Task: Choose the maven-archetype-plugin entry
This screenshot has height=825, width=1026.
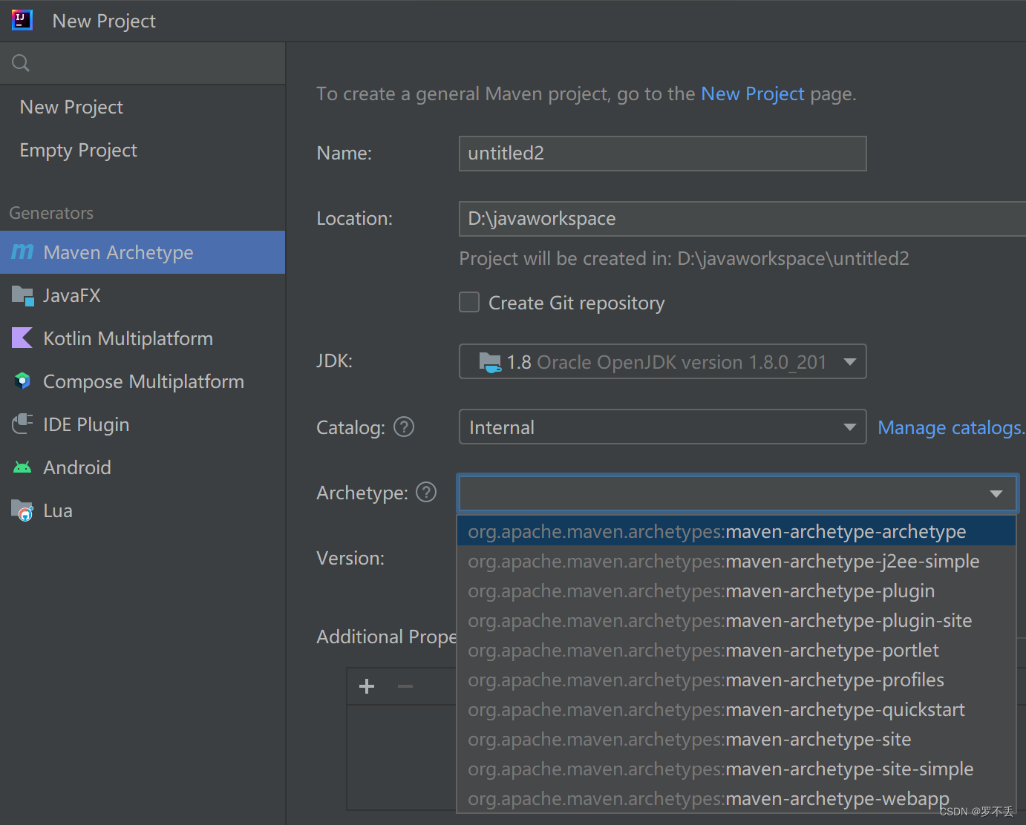Action: point(736,591)
